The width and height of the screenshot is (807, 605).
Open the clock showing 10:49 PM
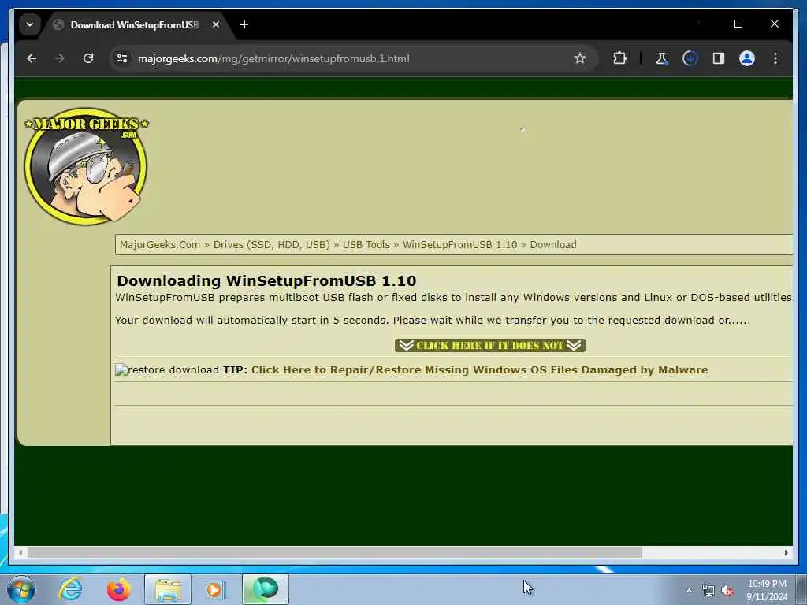point(767,590)
